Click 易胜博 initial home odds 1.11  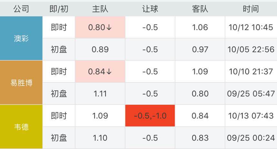(x=100, y=94)
